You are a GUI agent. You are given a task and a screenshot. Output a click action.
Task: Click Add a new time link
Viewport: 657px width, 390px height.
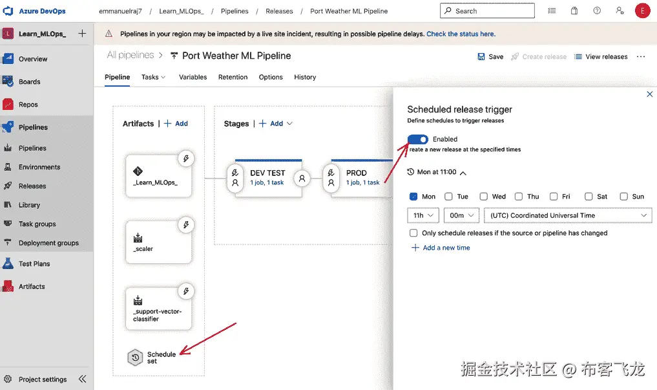click(x=441, y=248)
